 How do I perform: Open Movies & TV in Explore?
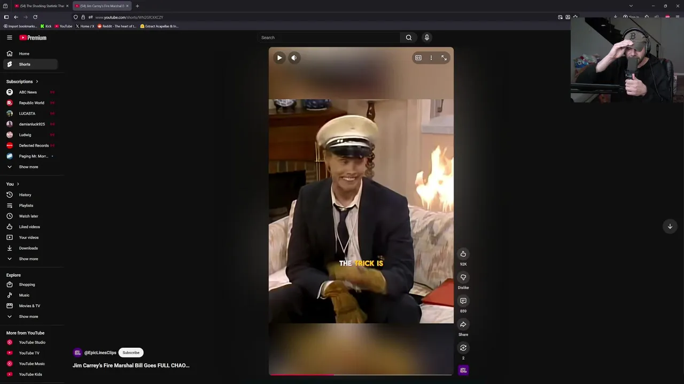pyautogui.click(x=31, y=306)
